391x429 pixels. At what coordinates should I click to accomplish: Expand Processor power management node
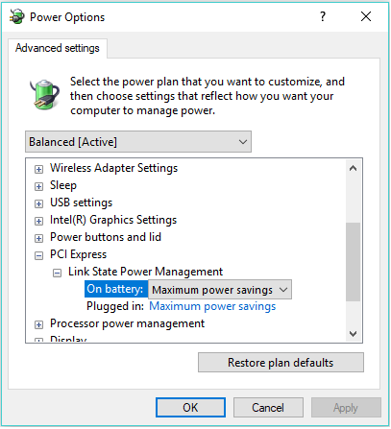click(38, 324)
